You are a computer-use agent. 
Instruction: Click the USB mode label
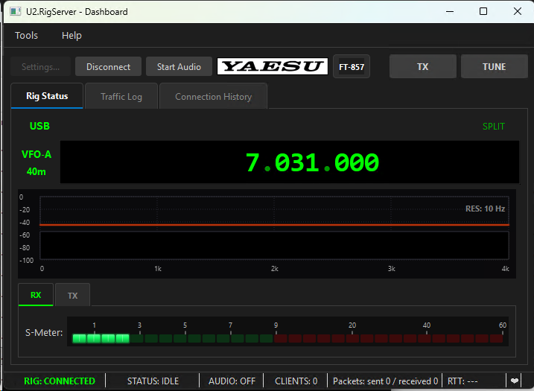pyautogui.click(x=39, y=126)
